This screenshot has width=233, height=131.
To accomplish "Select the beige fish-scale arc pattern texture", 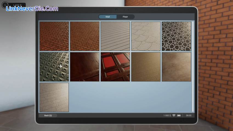I will [x=146, y=36].
